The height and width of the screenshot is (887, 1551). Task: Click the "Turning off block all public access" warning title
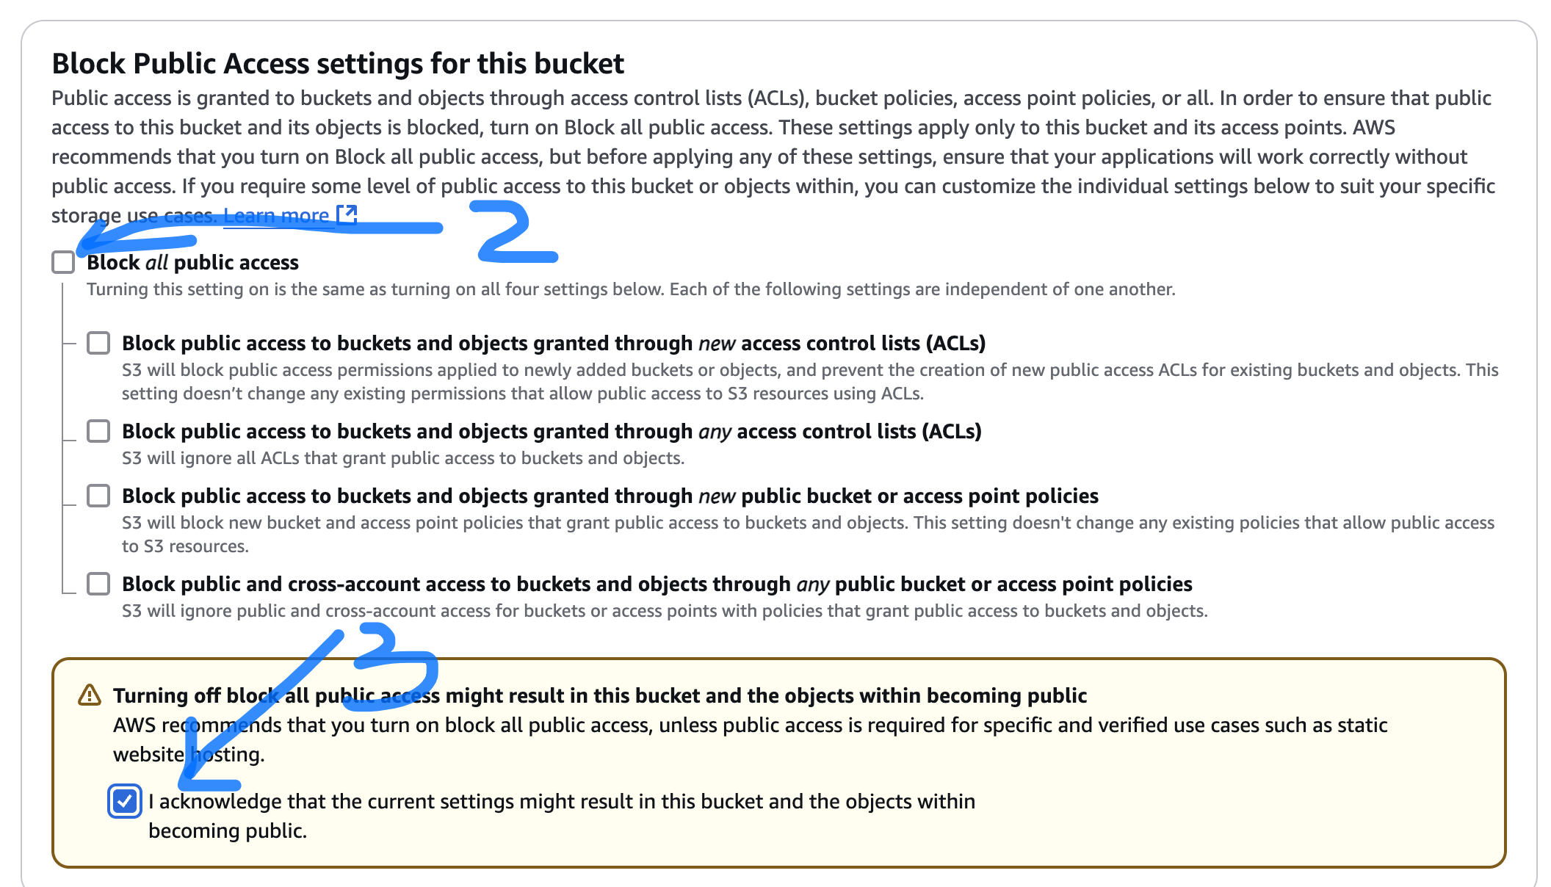coord(599,695)
